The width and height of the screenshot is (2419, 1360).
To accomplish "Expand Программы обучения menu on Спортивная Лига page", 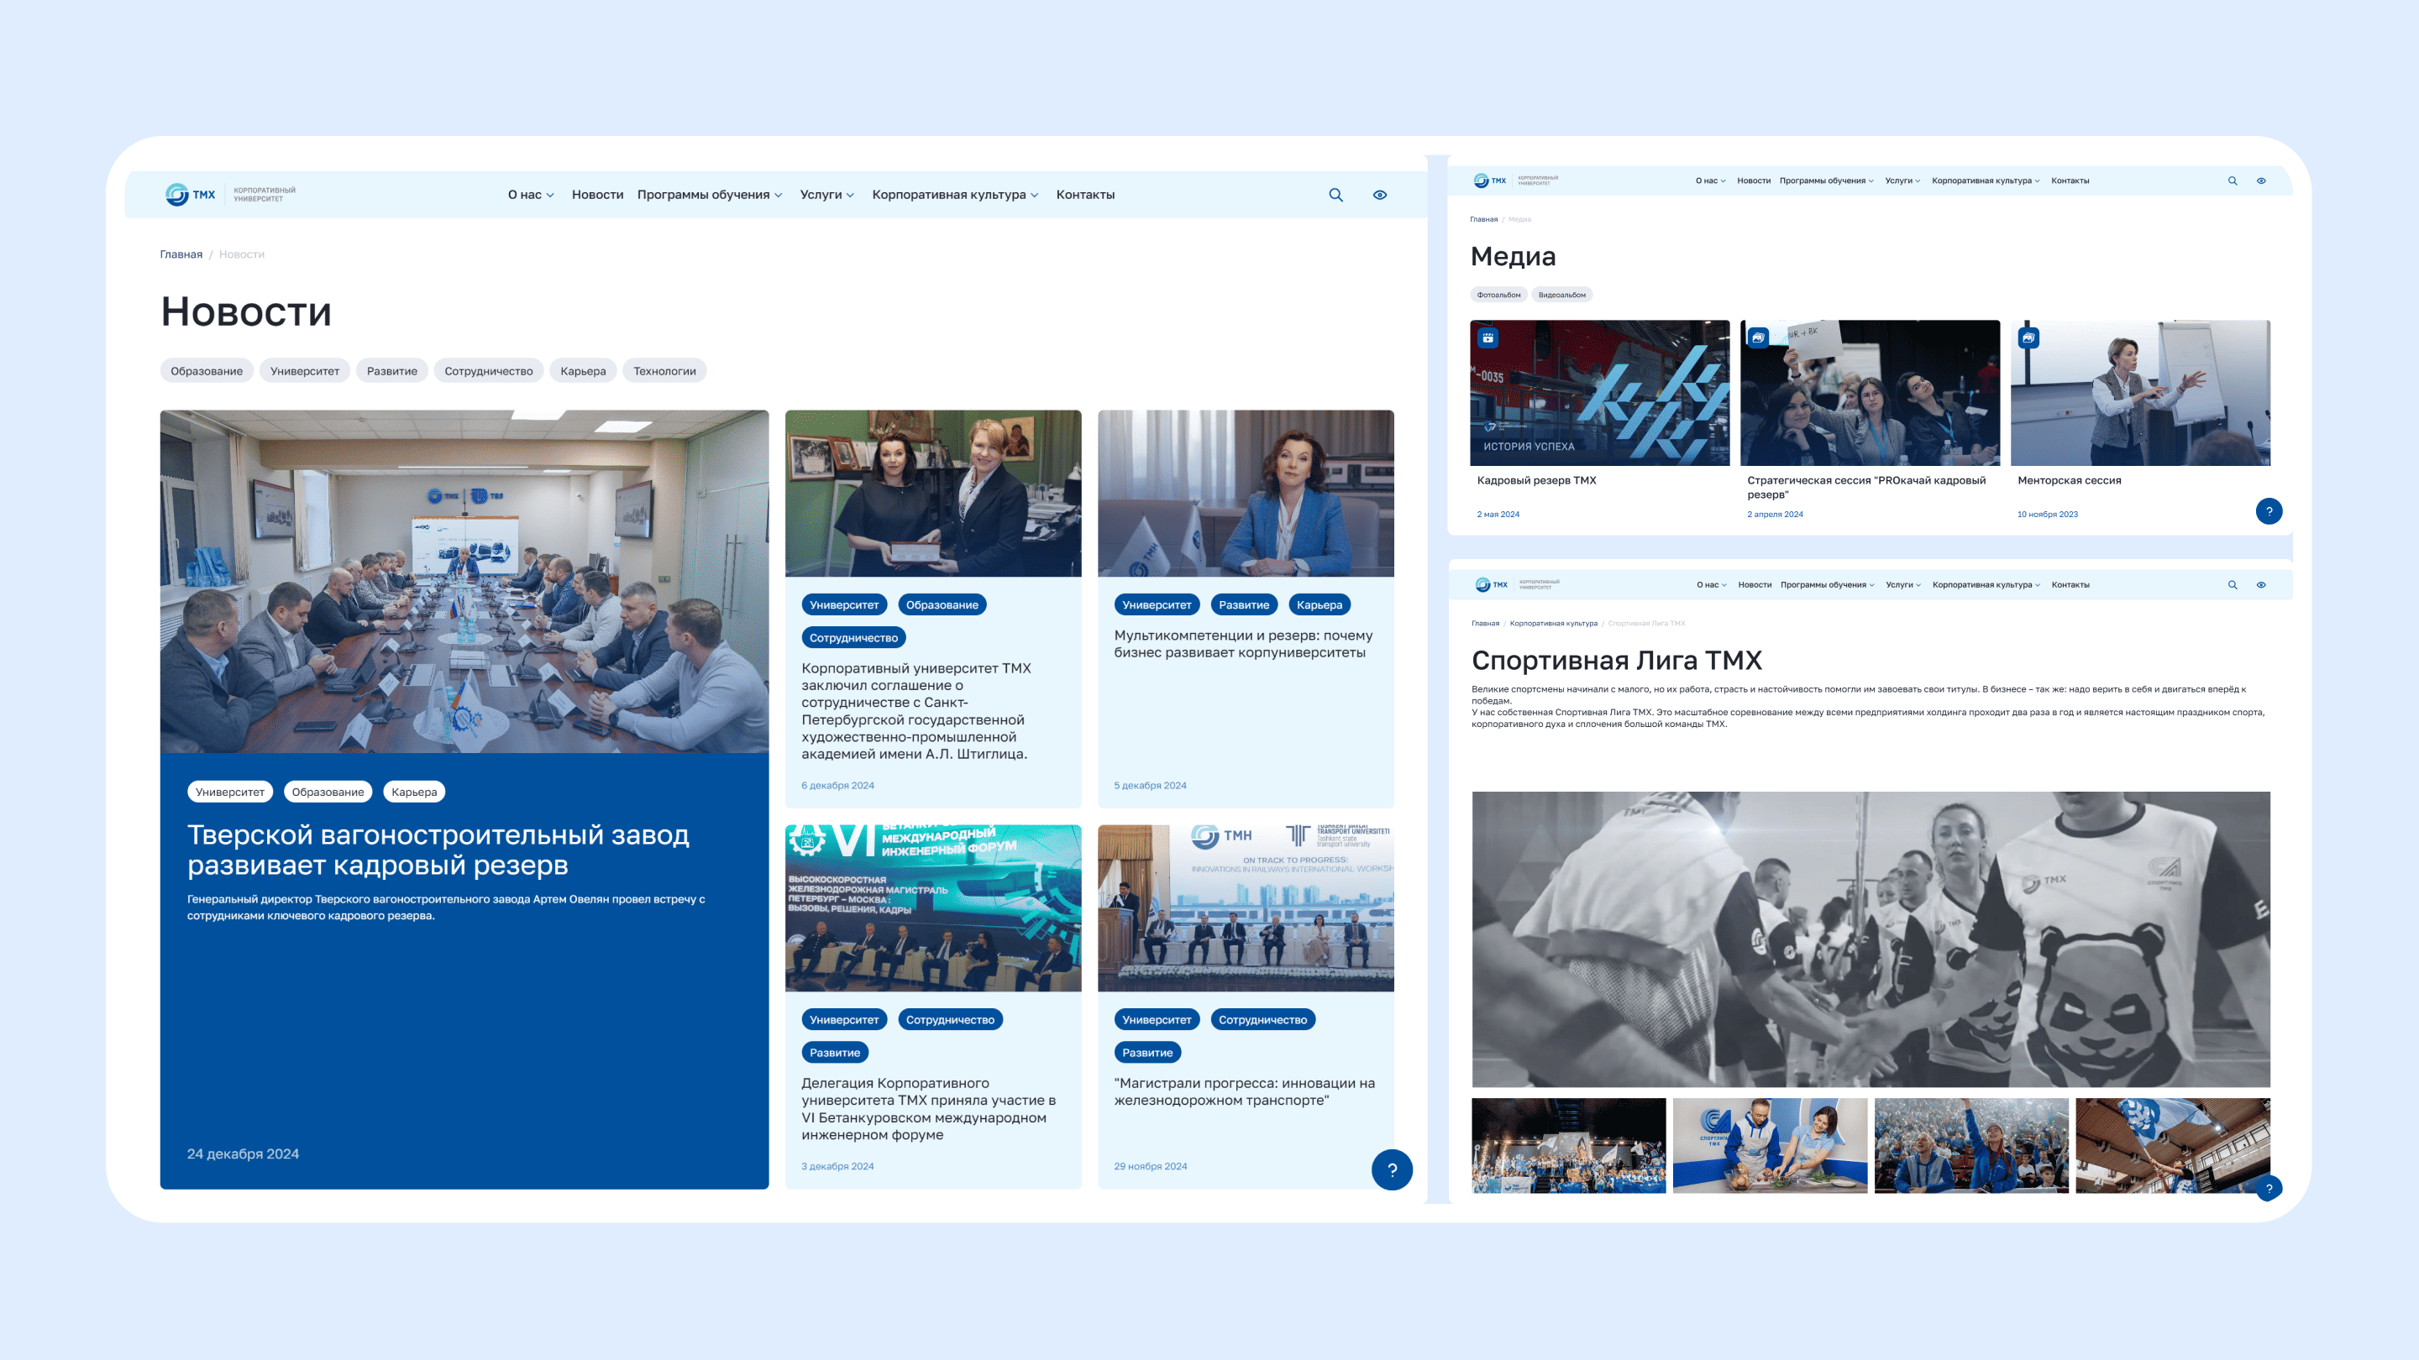I will coord(1828,585).
